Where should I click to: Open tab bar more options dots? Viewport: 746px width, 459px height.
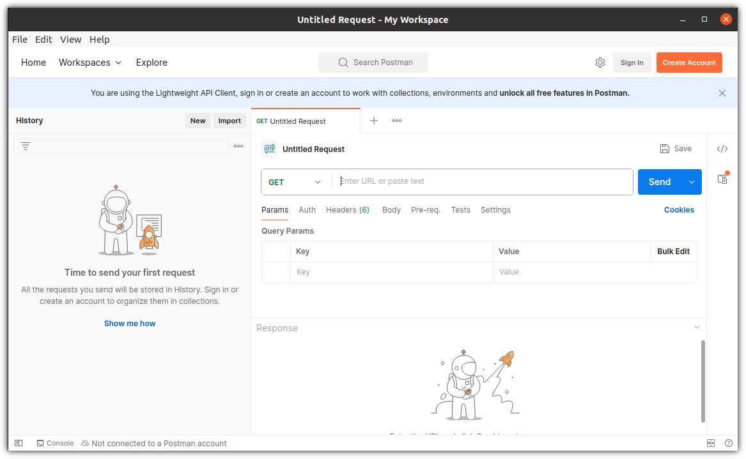click(x=397, y=121)
